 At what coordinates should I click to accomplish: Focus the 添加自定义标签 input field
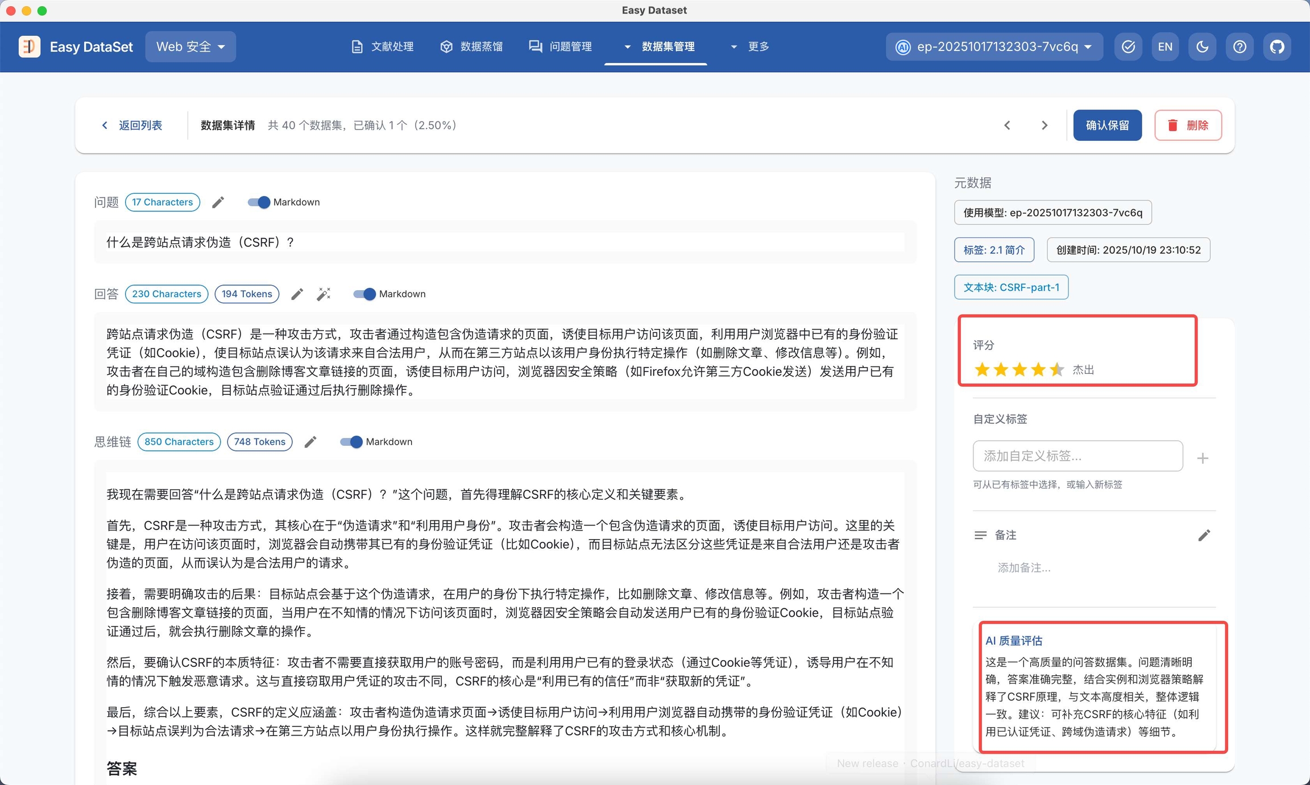click(x=1077, y=456)
